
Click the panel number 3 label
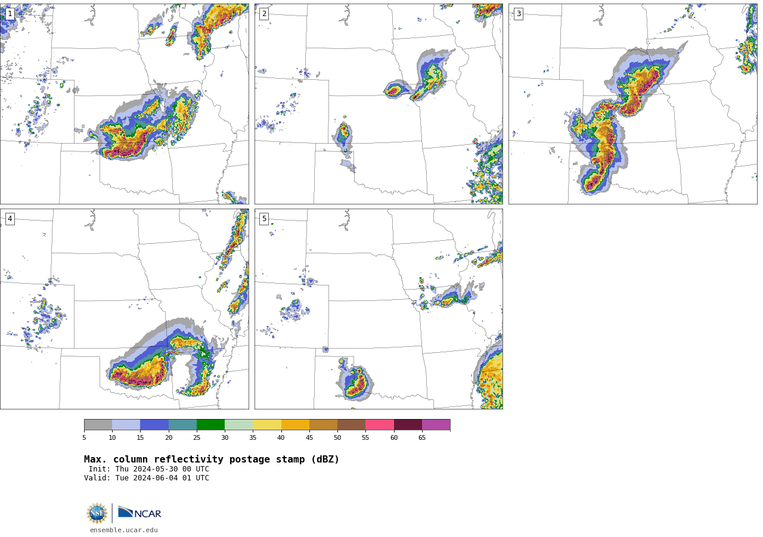point(518,14)
